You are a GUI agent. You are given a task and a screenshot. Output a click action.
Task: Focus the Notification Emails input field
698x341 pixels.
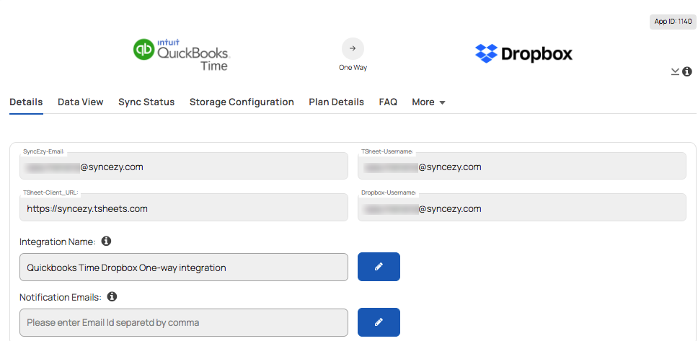(184, 322)
